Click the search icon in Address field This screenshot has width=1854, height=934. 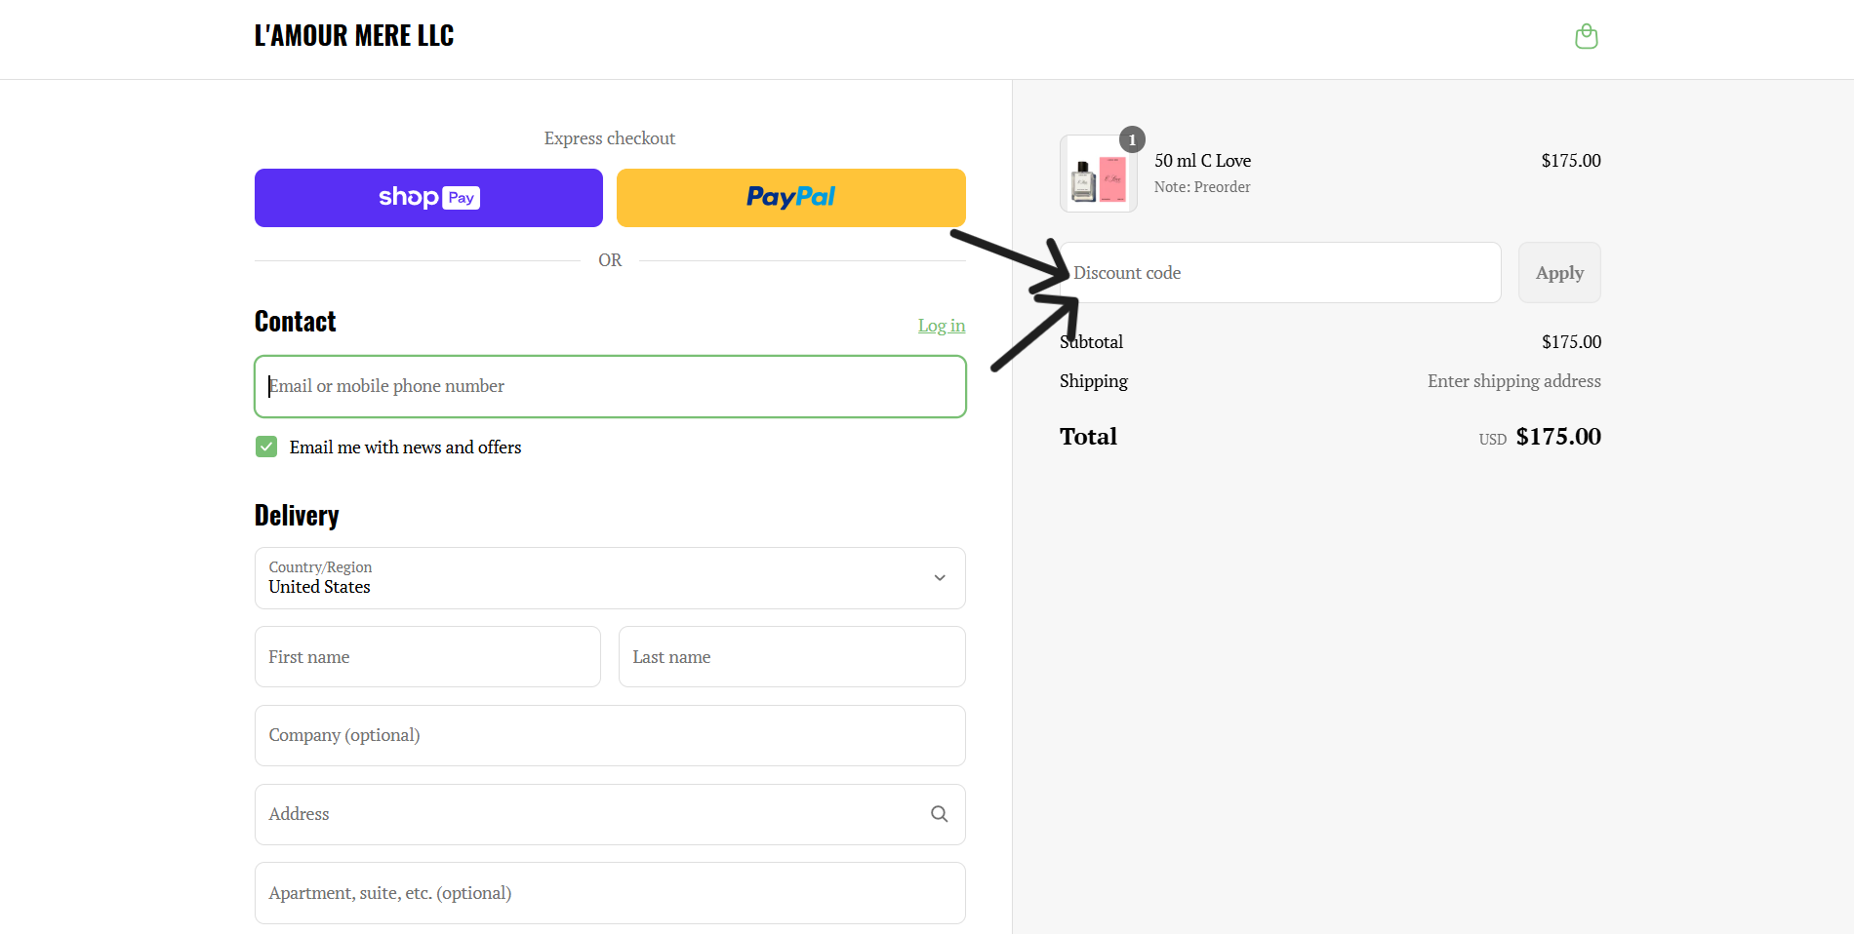(x=939, y=814)
